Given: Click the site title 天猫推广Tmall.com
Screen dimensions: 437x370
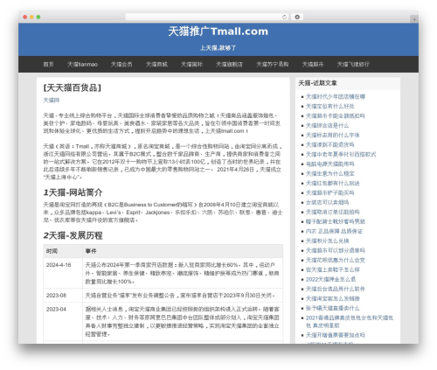Looking at the screenshot, I should tap(218, 31).
